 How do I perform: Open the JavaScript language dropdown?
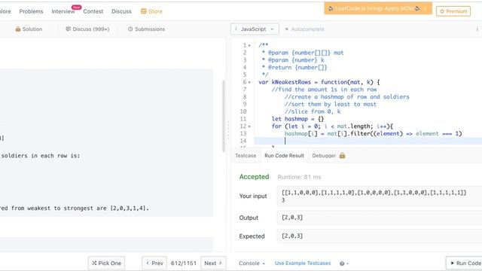255,29
